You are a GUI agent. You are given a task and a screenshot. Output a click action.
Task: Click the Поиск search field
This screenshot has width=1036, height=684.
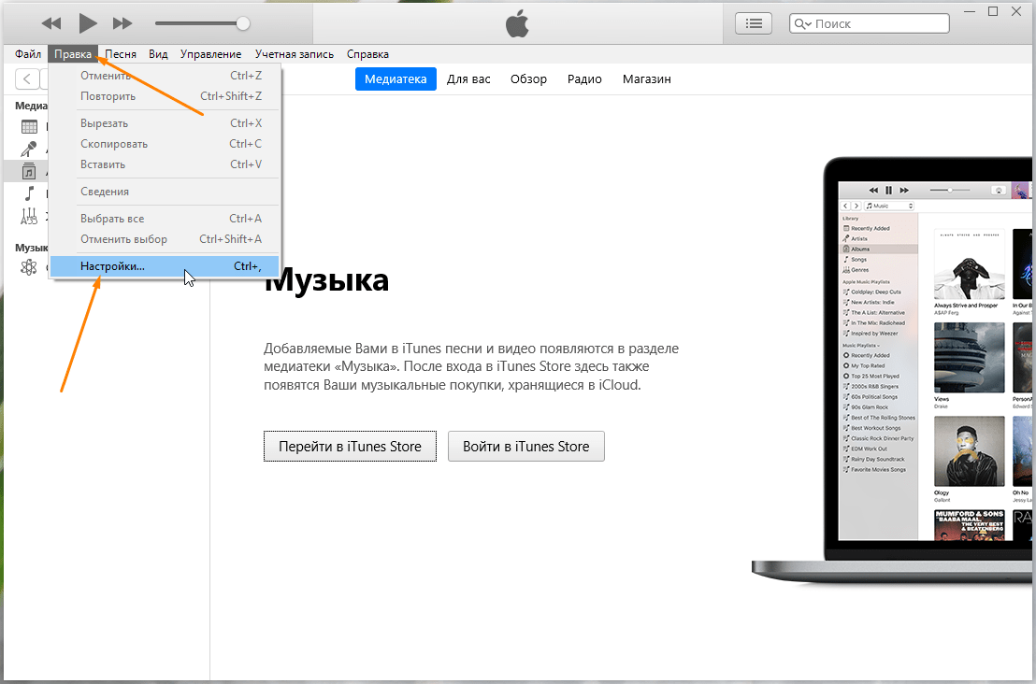coord(869,23)
